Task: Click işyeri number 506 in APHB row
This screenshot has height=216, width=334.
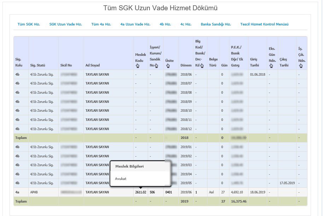Action: coord(153,192)
